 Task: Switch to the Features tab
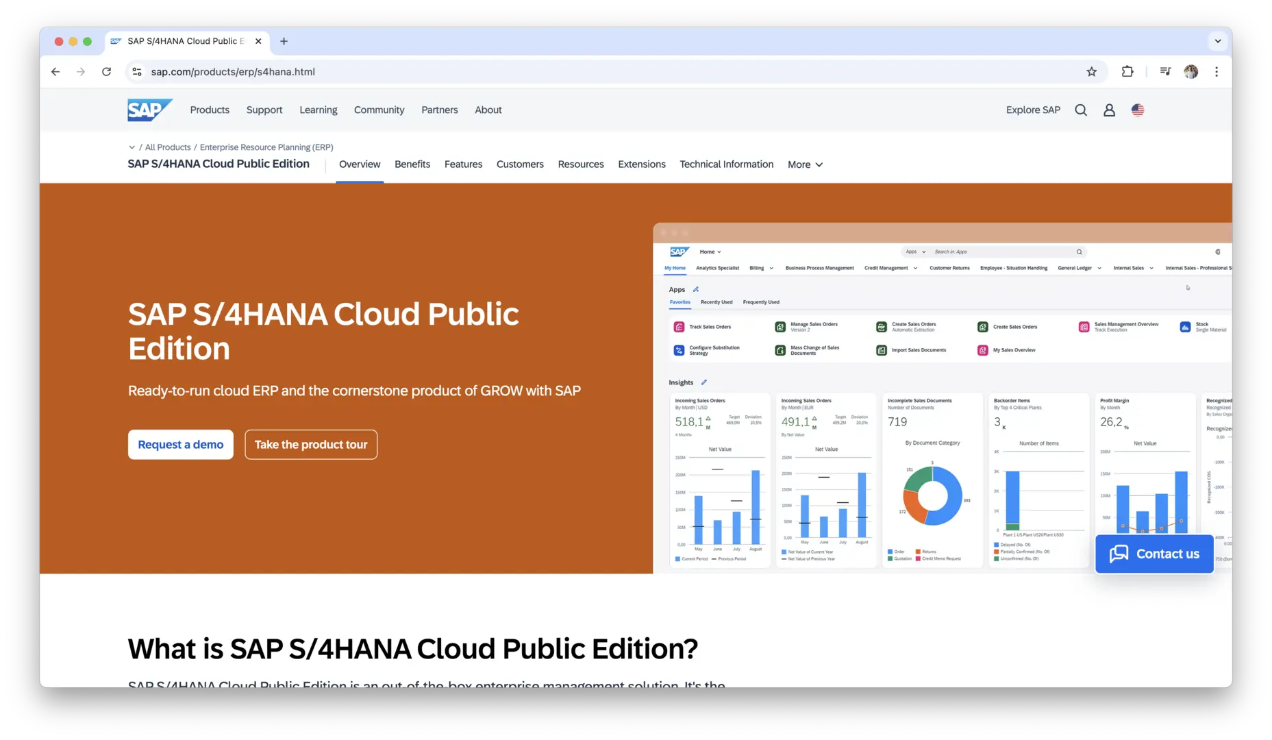pyautogui.click(x=463, y=164)
